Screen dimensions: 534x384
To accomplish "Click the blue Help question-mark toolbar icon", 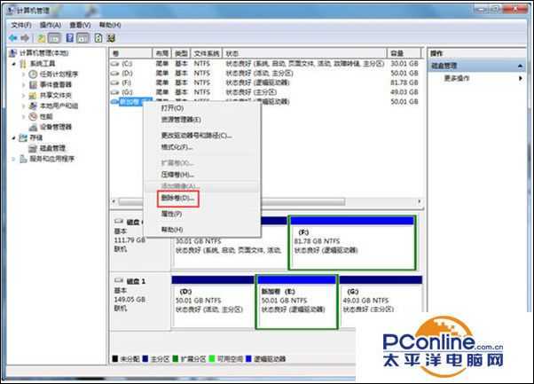I will click(x=70, y=38).
